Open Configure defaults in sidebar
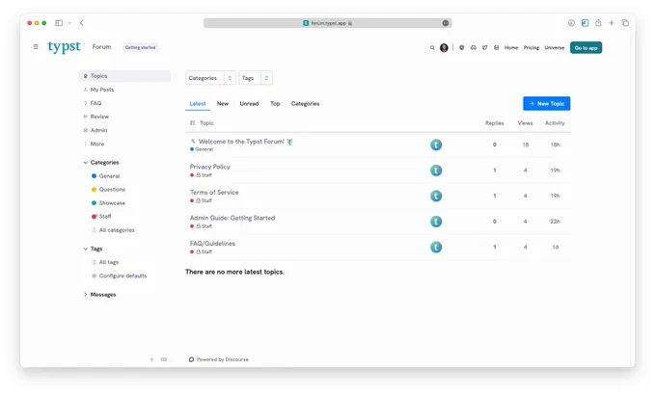656x394 pixels. tap(120, 276)
